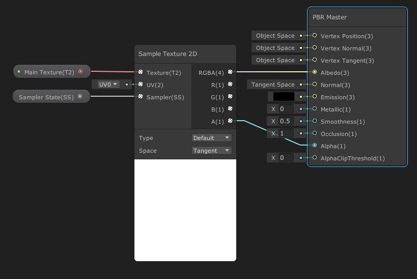Click the Vertex Position(3) input port
Screen dimensions: 417x279
pos(315,35)
